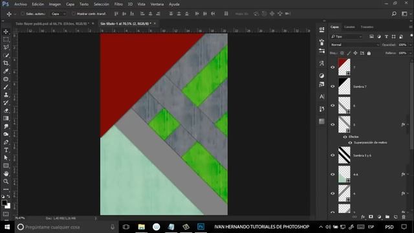
Task: Select the Eyedropper tool
Action: (x=6, y=71)
